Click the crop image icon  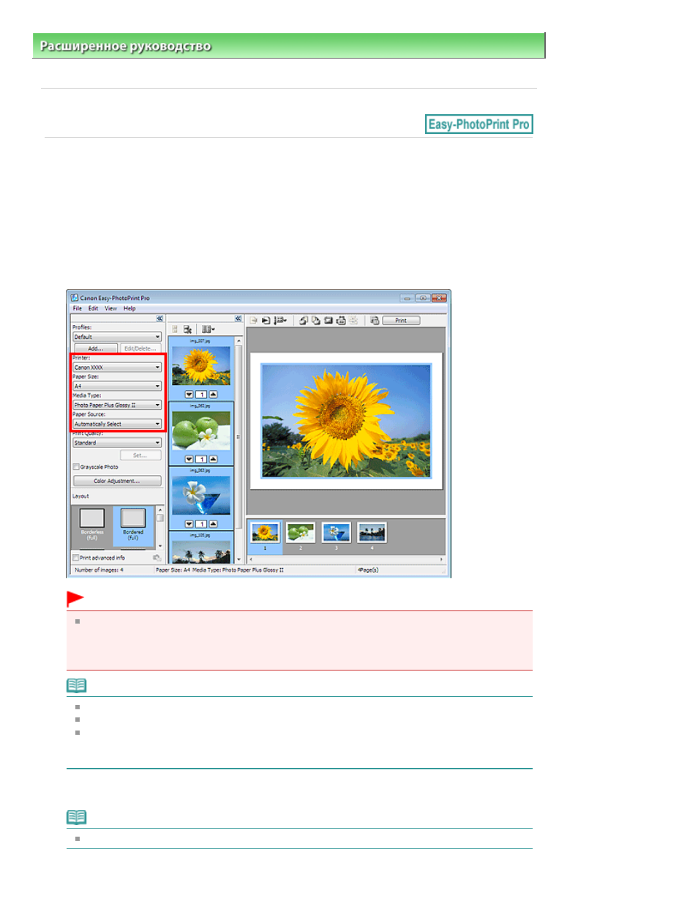click(329, 320)
